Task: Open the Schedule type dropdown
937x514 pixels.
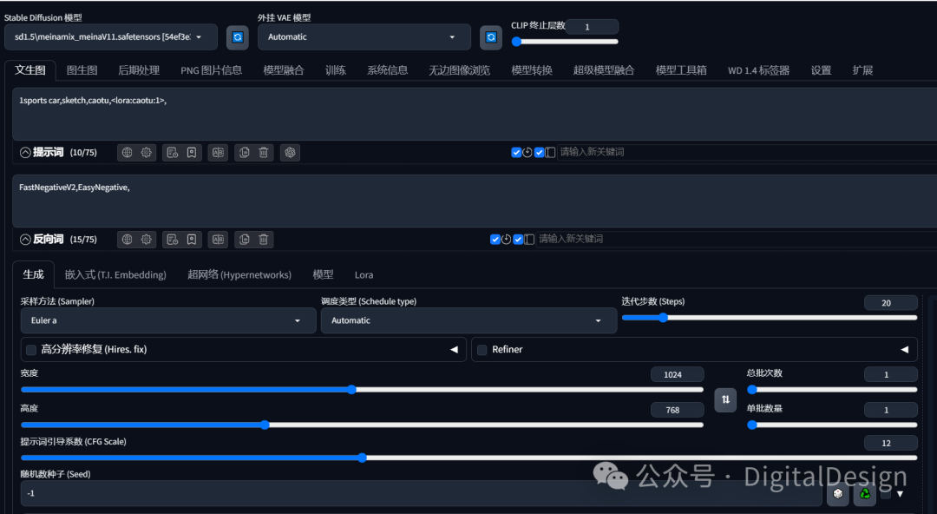Action: pos(468,320)
